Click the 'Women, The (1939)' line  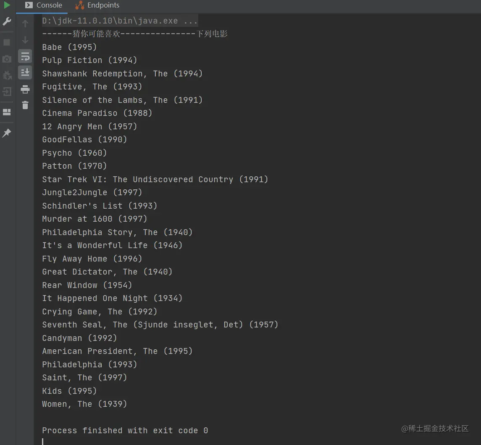tap(85, 404)
